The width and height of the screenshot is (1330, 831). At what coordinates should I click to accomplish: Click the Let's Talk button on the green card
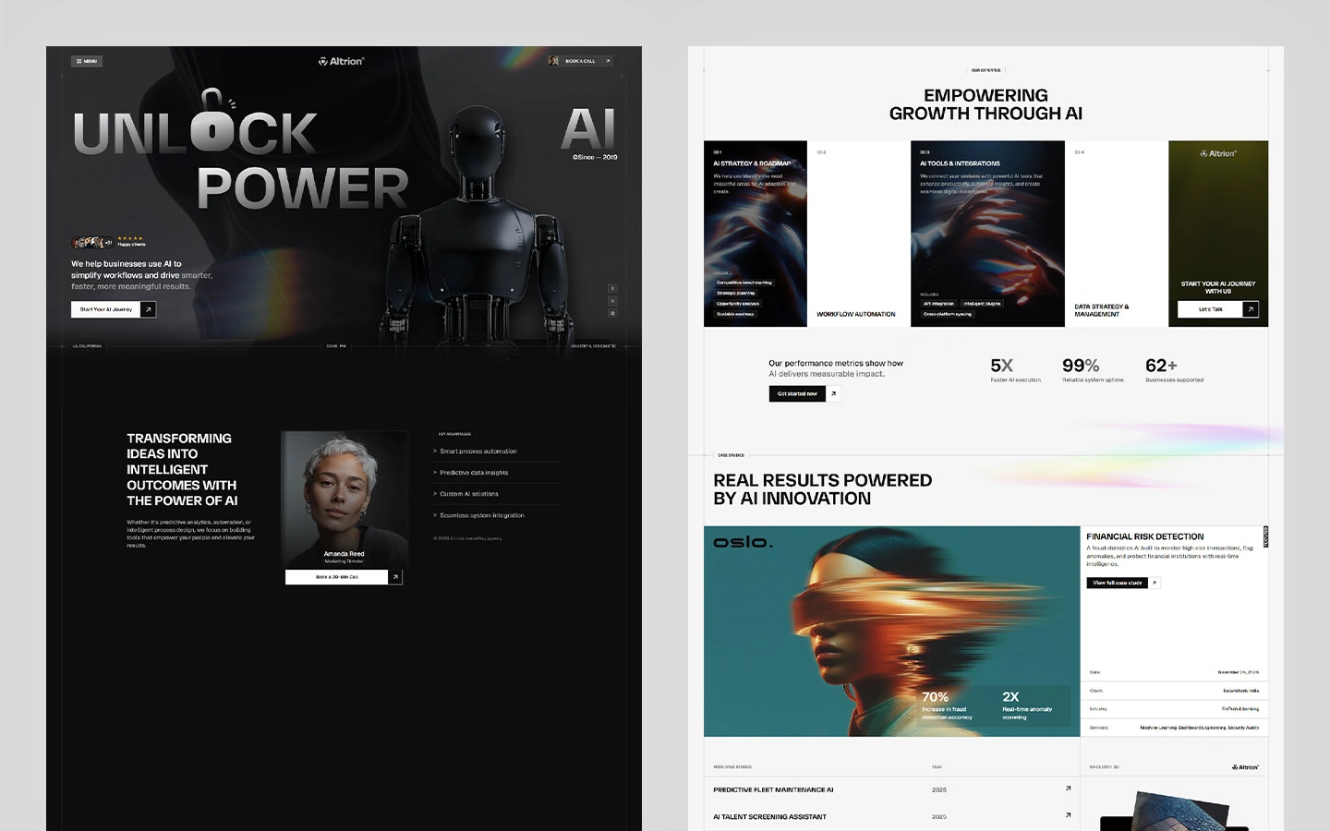1211,309
